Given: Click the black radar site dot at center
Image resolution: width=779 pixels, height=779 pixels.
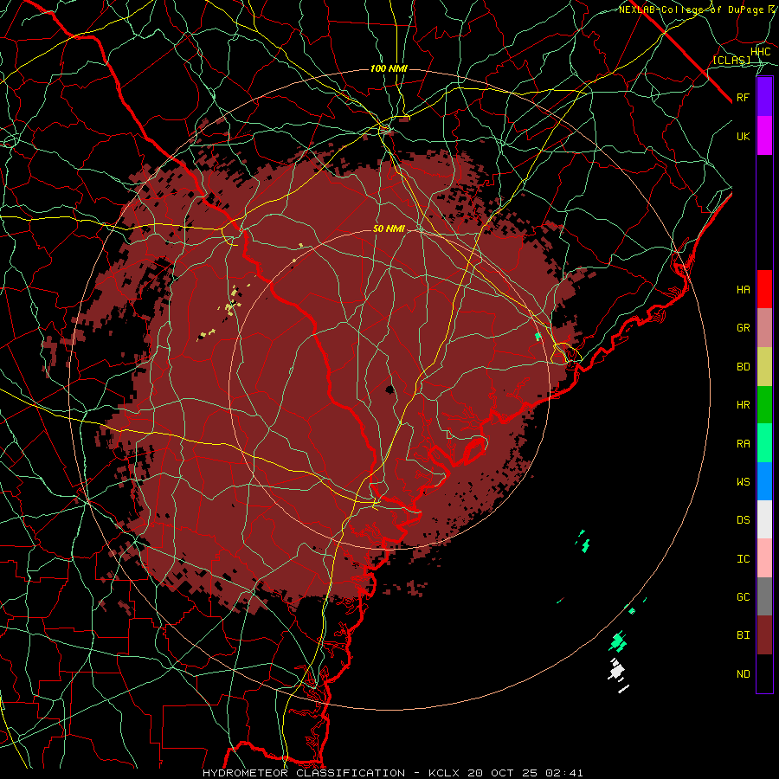Looking at the screenshot, I should [x=390, y=389].
